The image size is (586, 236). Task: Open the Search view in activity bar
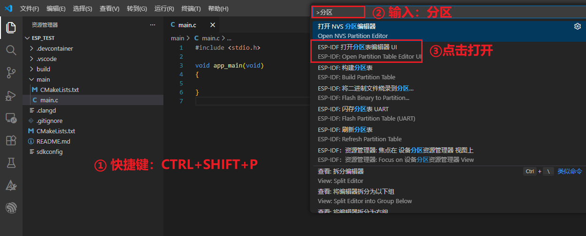(11, 50)
